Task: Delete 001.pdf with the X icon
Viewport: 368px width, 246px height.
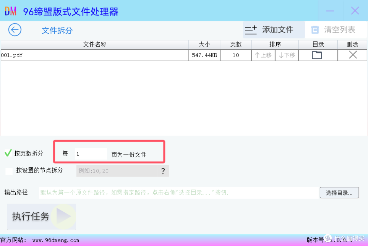Action: (353, 55)
